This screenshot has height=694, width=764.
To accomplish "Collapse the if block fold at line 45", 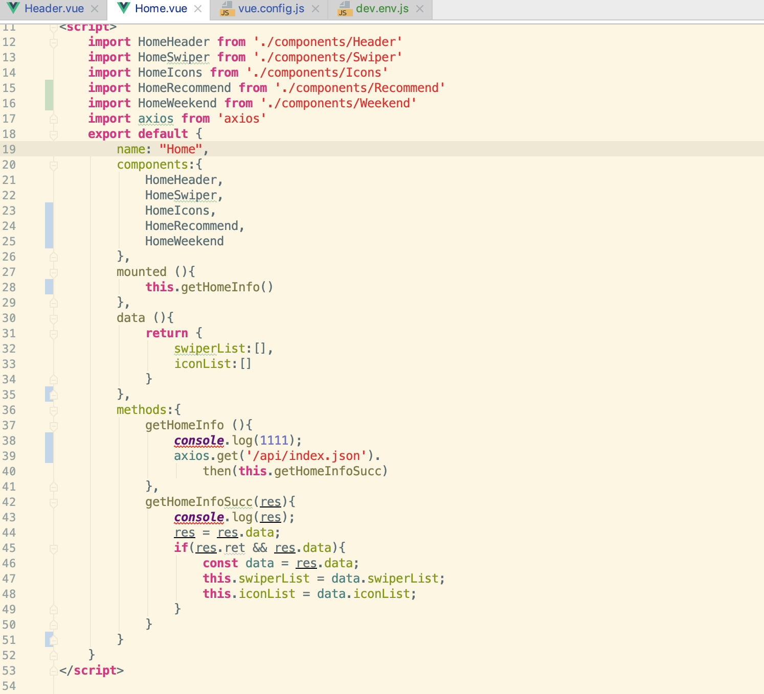I will (x=54, y=548).
